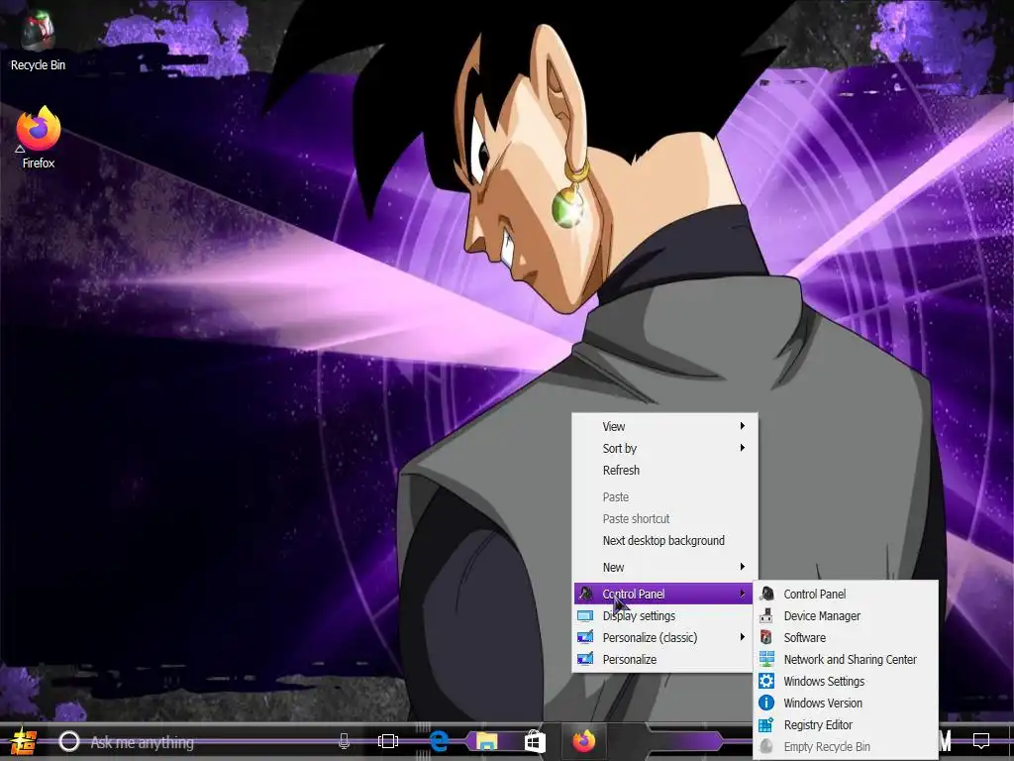The height and width of the screenshot is (761, 1014).
Task: Select Control Panel in main context menu
Action: [x=664, y=595]
